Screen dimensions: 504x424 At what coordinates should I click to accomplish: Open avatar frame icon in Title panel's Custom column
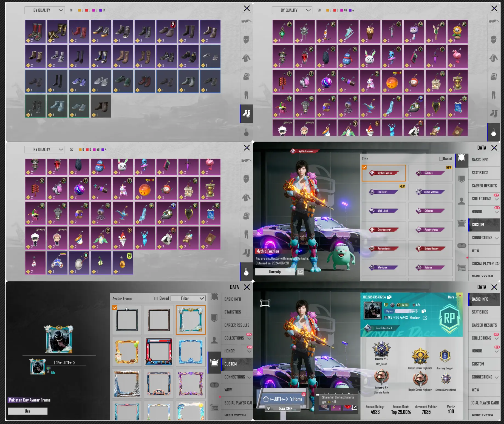(461, 223)
